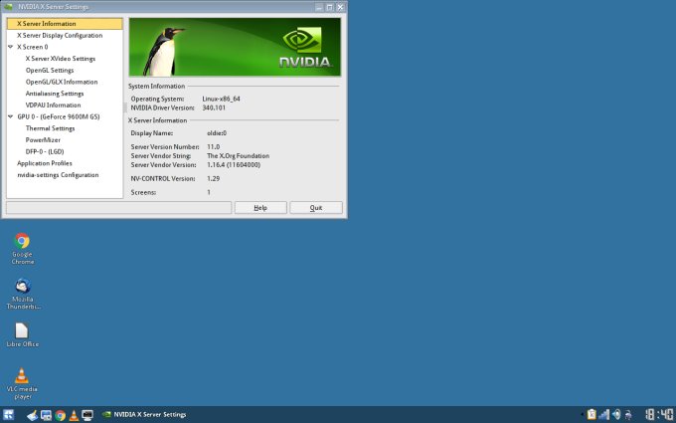This screenshot has width=676, height=423.
Task: Open VDPAU Information page
Action: (x=53, y=106)
